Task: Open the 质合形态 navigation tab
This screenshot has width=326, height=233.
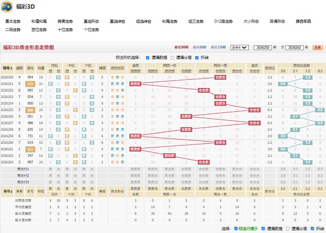Action: pyautogui.click(x=303, y=21)
